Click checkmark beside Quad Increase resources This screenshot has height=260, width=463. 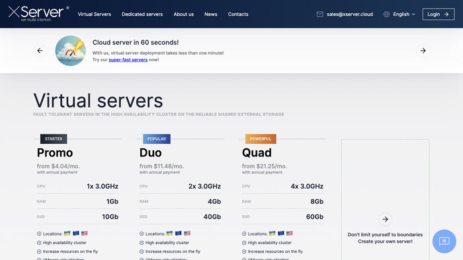tap(244, 251)
